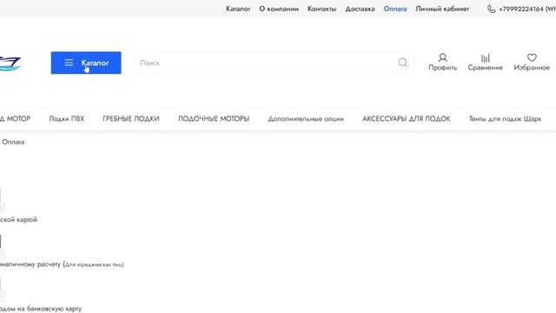This screenshot has width=556, height=313.
Task: Select Дополнительные опции category
Action: click(x=306, y=119)
